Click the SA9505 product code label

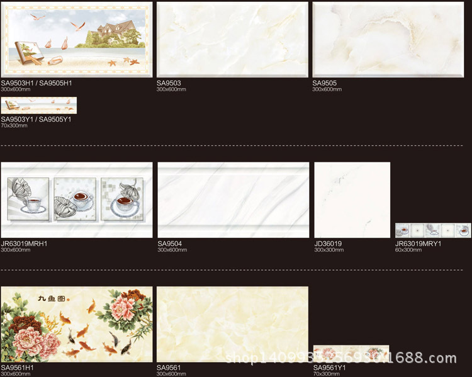point(325,83)
